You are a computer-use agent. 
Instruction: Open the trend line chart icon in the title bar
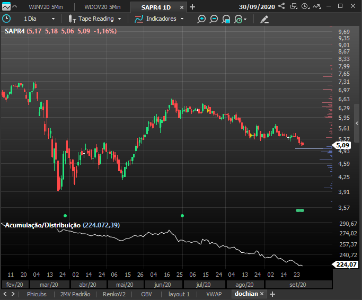316,6
